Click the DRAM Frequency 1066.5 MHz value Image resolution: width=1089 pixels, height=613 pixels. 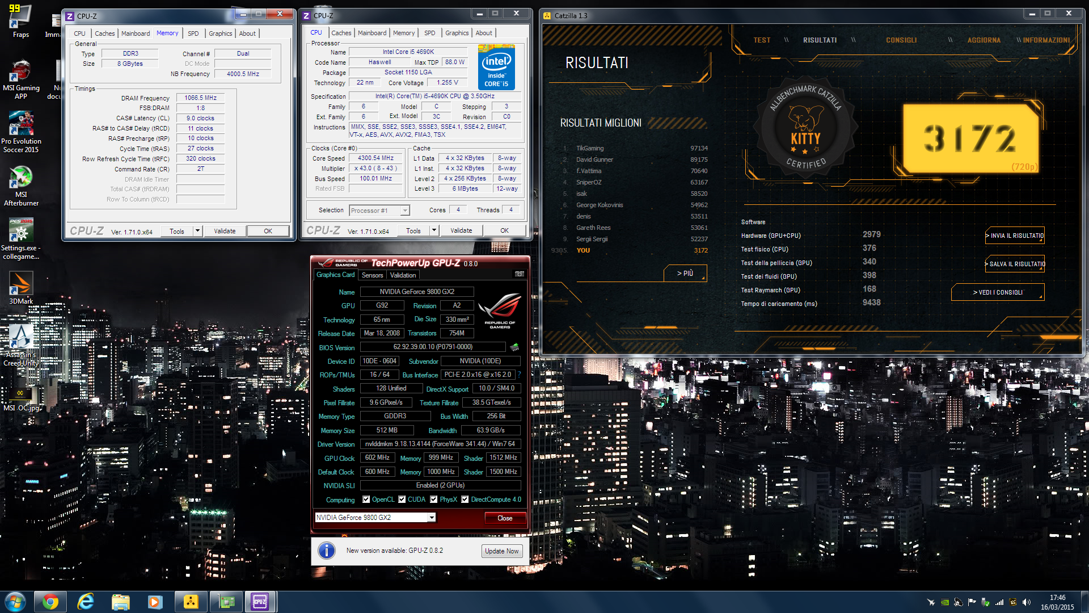200,98
